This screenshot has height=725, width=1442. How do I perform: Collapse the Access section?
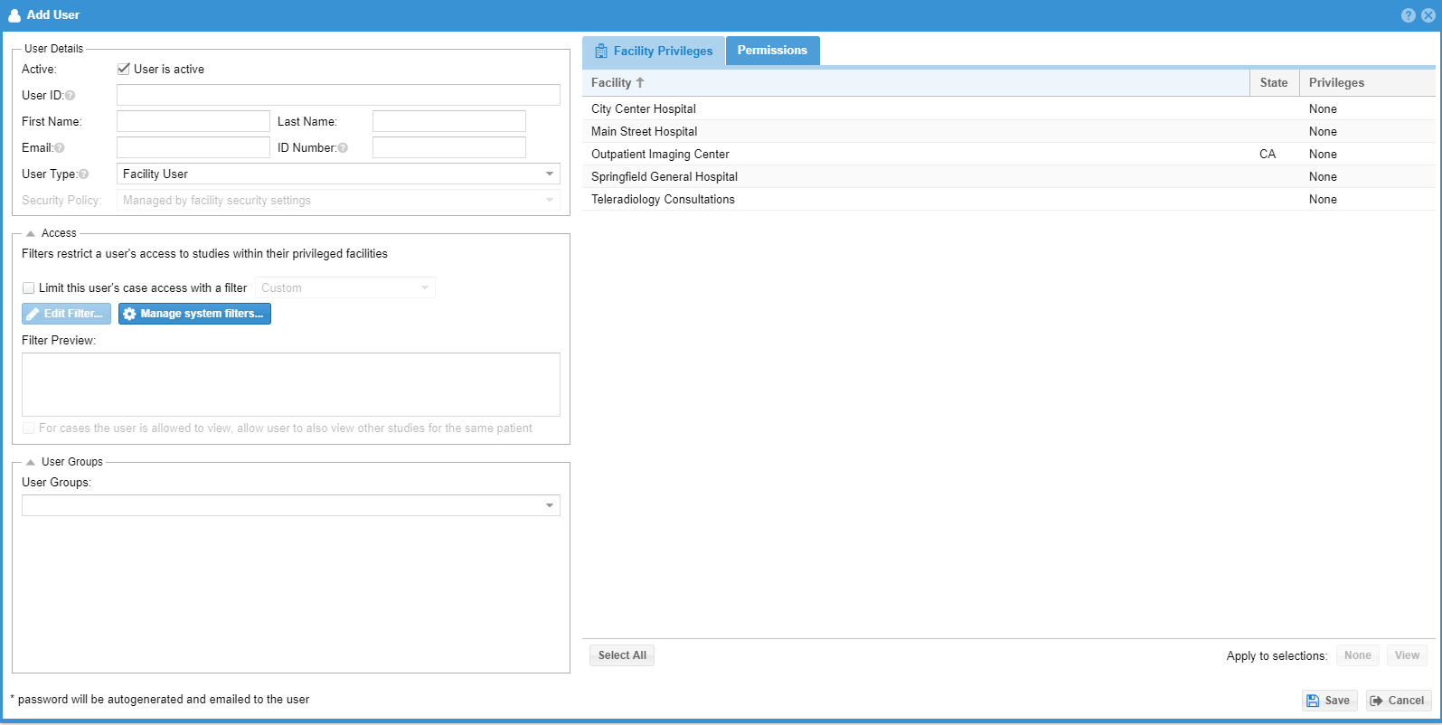[x=31, y=233]
